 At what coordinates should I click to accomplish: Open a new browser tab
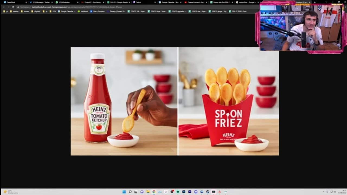point(315,2)
